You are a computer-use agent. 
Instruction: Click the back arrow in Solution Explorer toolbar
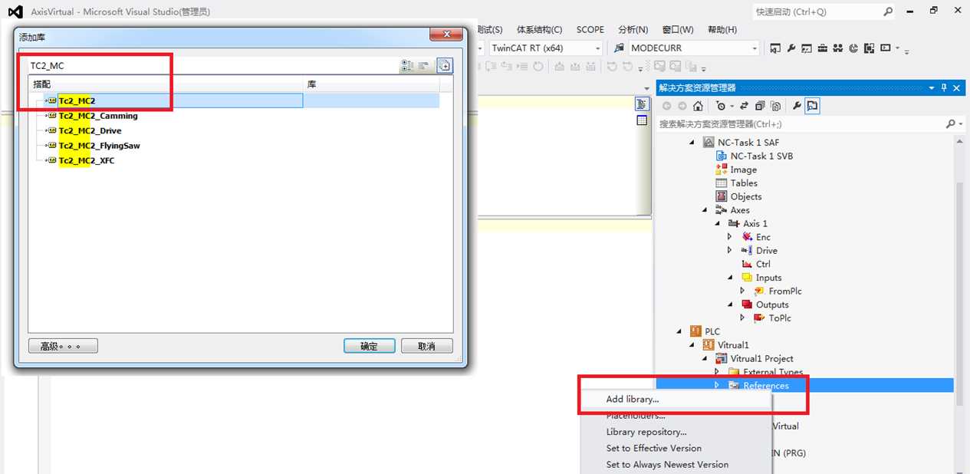(x=666, y=106)
